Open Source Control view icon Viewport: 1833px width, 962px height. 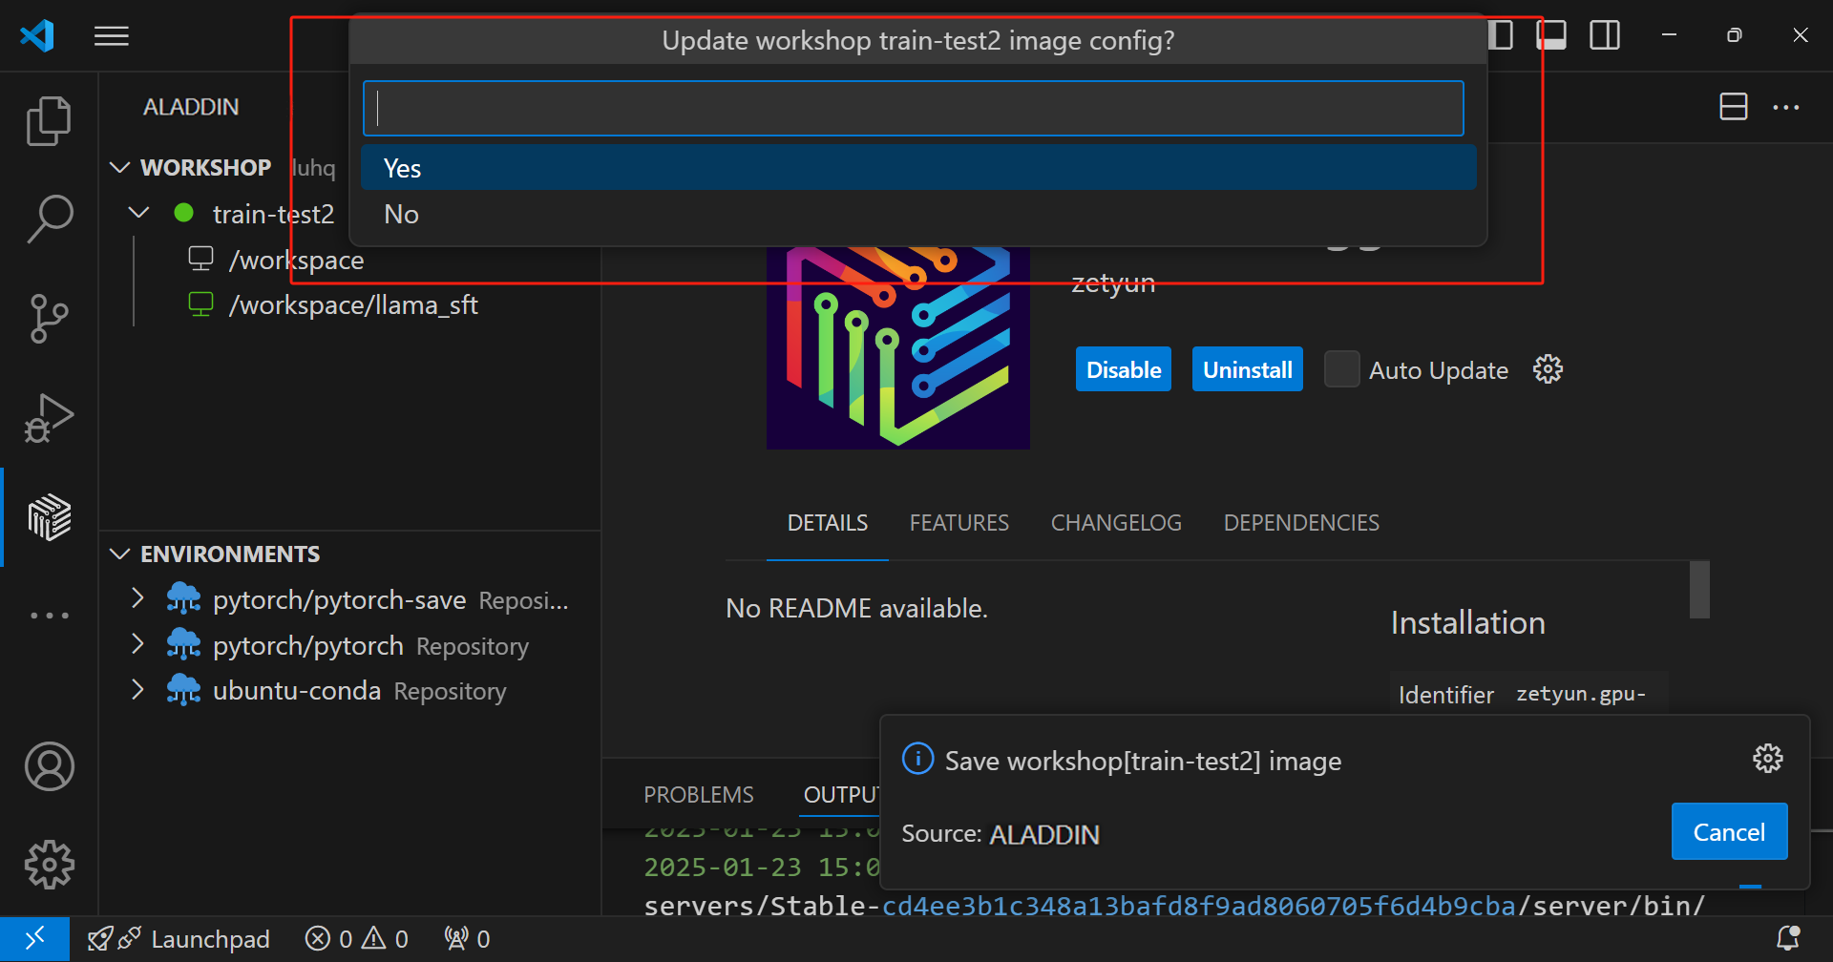49,319
